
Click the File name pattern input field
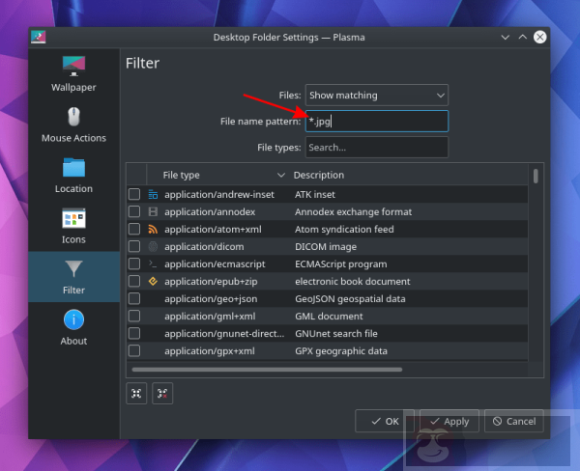[377, 122]
